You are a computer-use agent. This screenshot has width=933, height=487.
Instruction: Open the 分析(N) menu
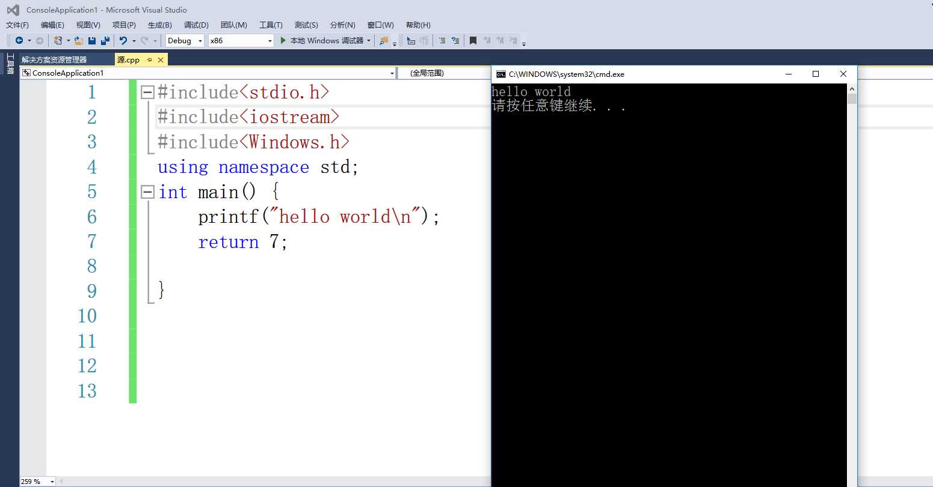point(342,25)
